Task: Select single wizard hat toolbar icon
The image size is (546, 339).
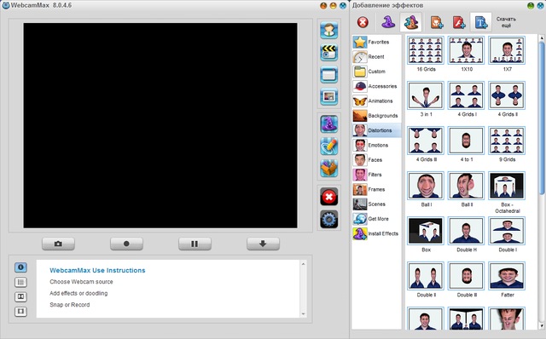Action: (x=388, y=22)
